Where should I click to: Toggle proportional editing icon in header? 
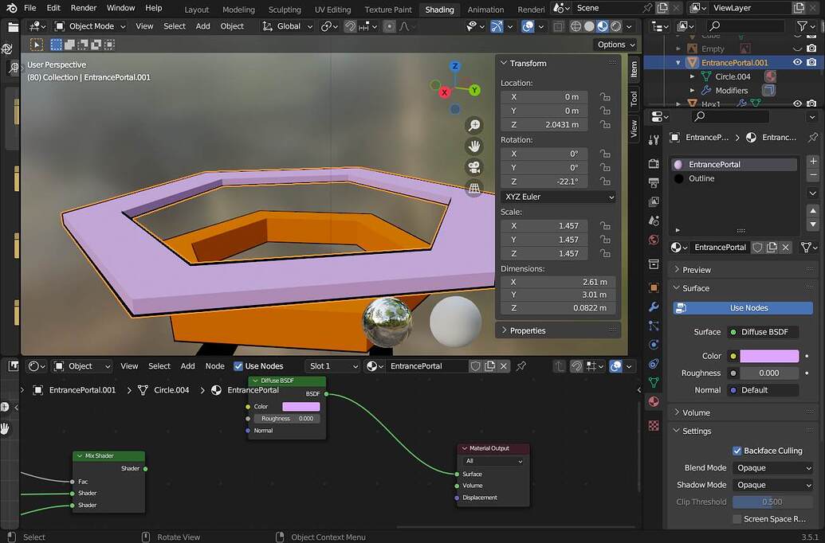pyautogui.click(x=389, y=25)
